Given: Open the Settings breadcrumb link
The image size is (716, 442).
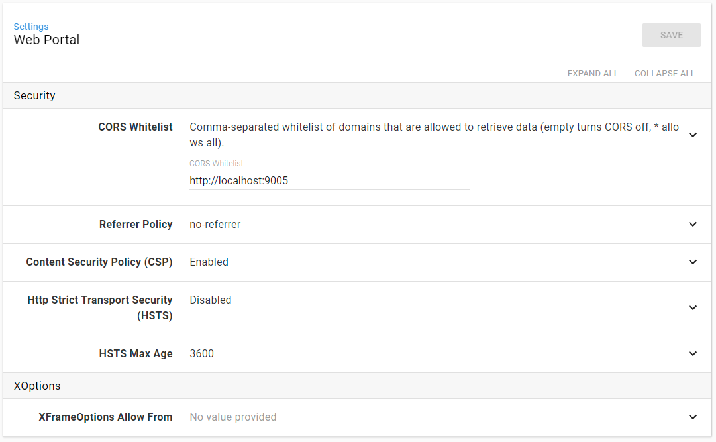Looking at the screenshot, I should pos(31,26).
